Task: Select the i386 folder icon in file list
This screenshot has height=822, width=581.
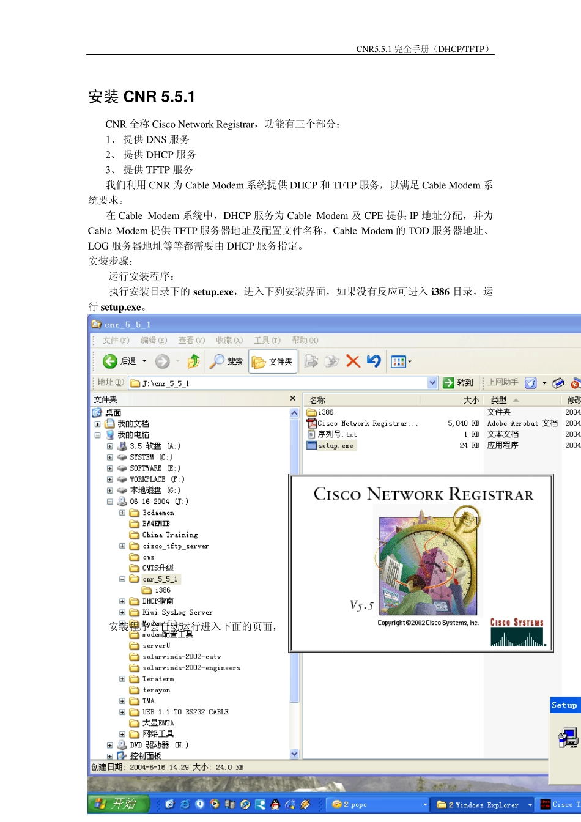Action: coord(312,412)
